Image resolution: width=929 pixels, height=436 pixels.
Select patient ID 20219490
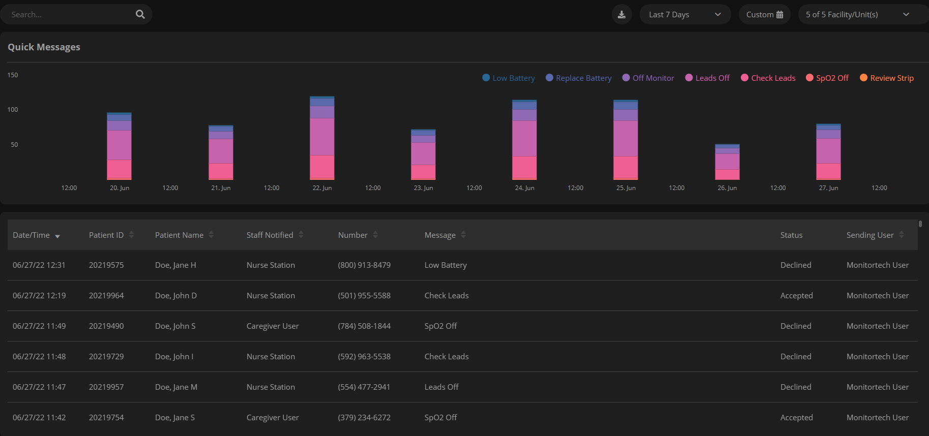[x=106, y=326]
